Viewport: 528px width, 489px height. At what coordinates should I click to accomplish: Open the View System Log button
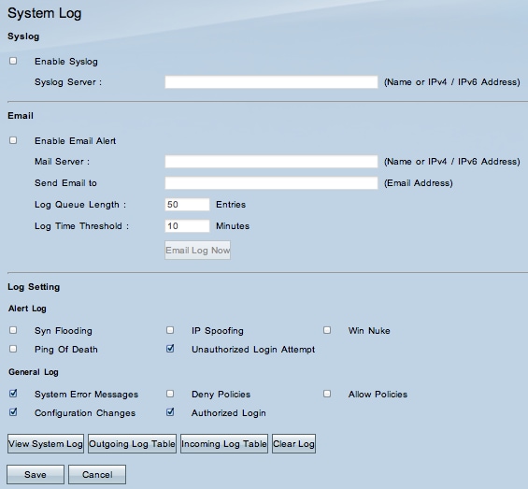[x=46, y=443]
